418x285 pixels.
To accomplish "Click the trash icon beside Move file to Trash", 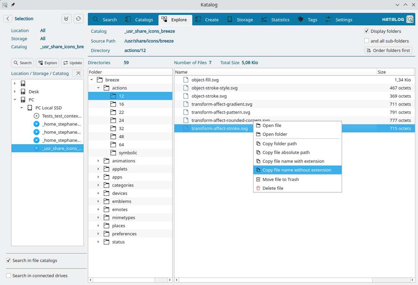I will (258, 180).
